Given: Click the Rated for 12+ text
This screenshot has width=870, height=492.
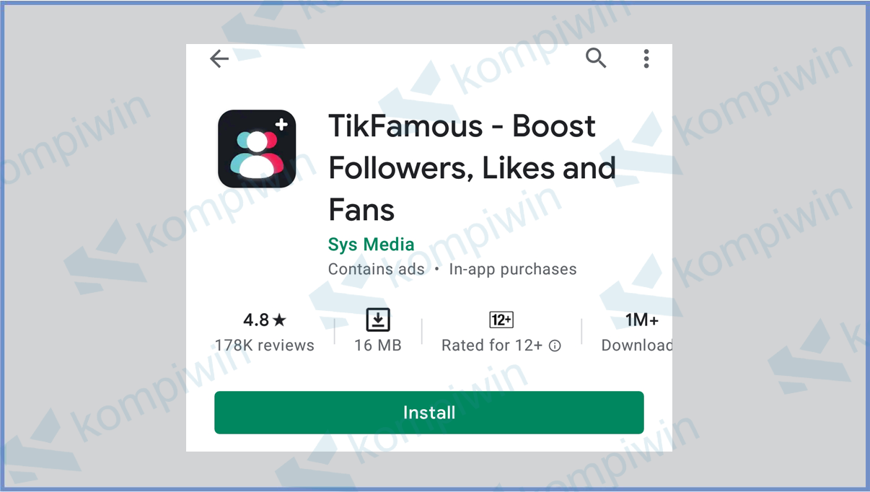Looking at the screenshot, I should coord(492,346).
